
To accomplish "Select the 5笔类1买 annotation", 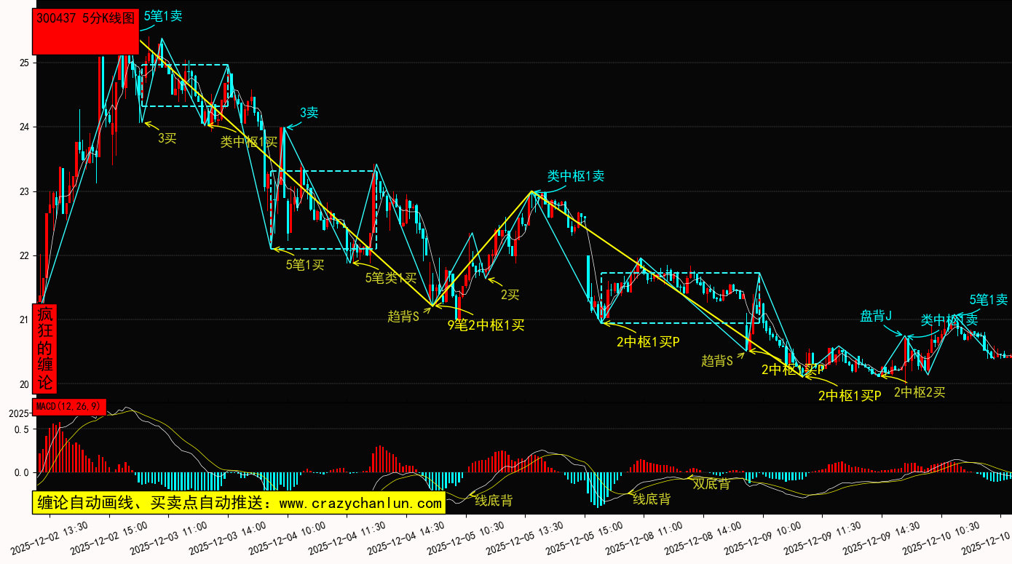I will 390,277.
